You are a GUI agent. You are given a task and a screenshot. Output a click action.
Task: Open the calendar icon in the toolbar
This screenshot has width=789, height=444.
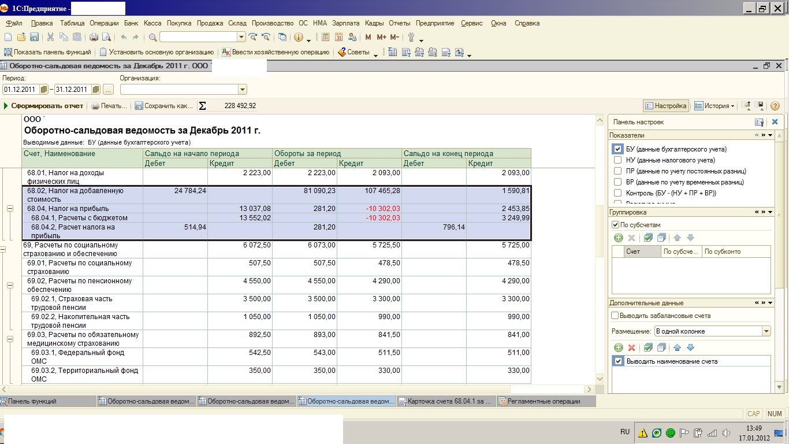pos(338,38)
